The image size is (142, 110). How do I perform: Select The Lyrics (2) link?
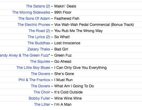(39, 37)
